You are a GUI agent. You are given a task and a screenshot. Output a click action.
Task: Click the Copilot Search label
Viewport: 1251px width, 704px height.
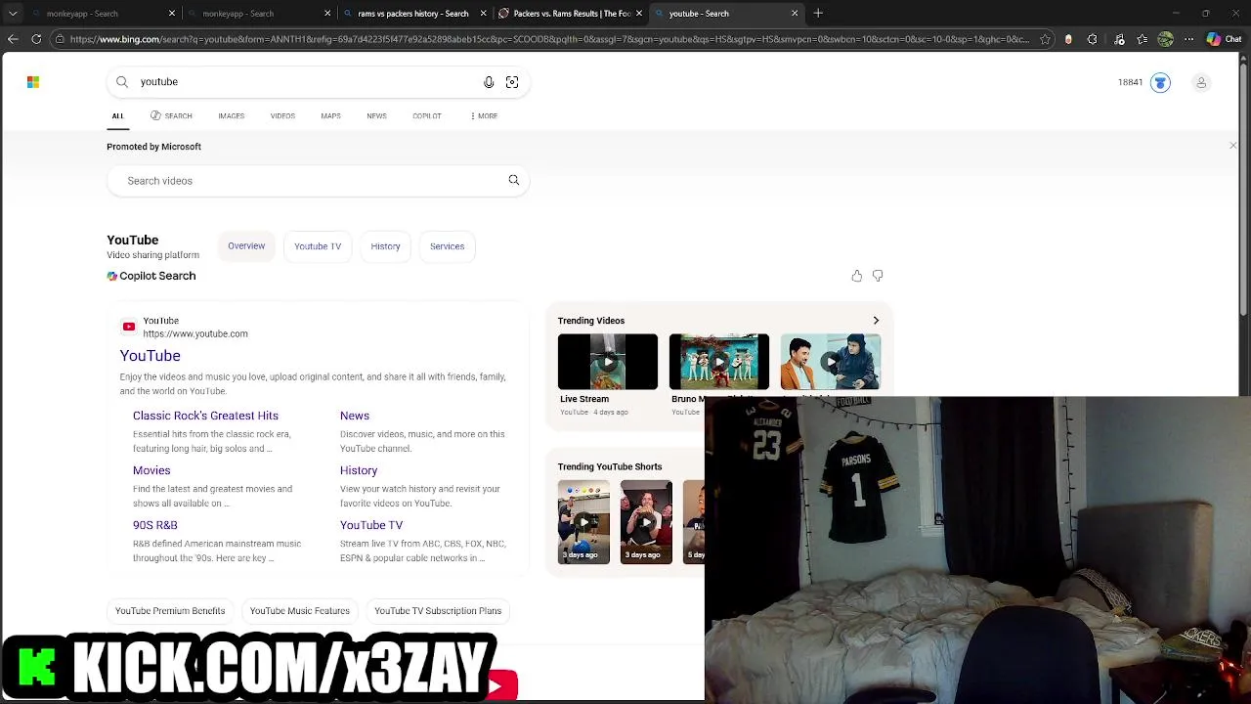(x=151, y=276)
